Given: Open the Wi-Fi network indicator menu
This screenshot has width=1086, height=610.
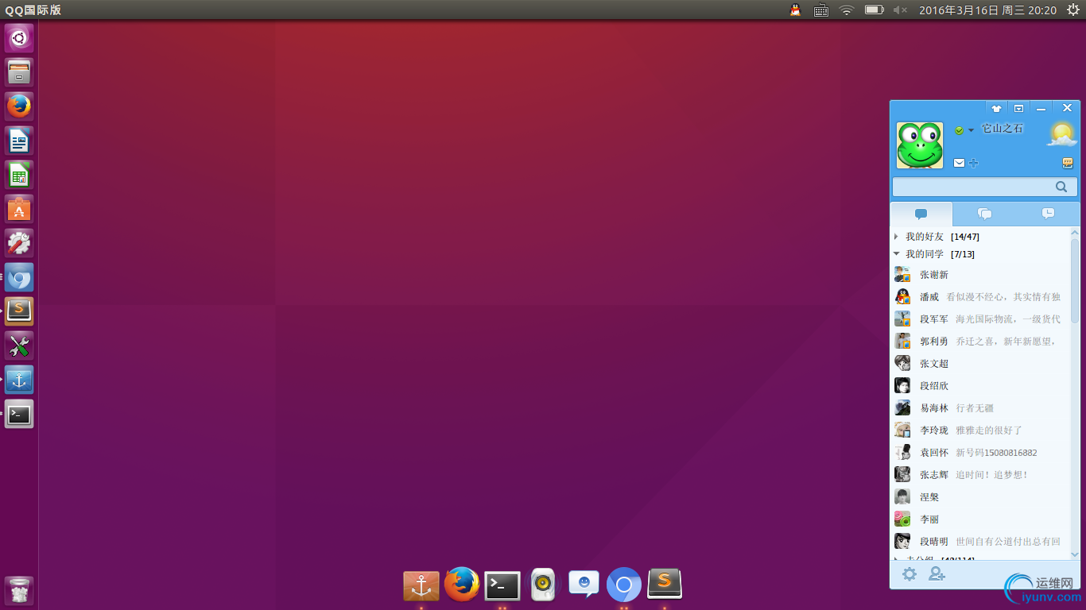Looking at the screenshot, I should (x=847, y=10).
